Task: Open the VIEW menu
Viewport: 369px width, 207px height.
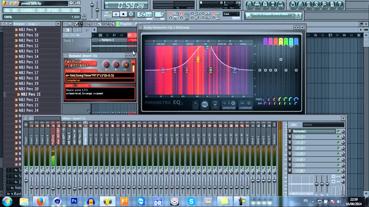Action: 41,10
